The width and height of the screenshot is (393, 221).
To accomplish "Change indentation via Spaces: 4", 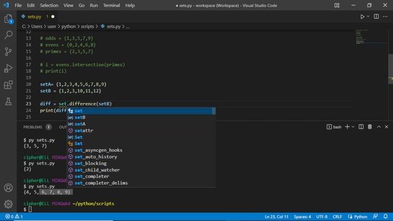I will [x=302, y=217].
